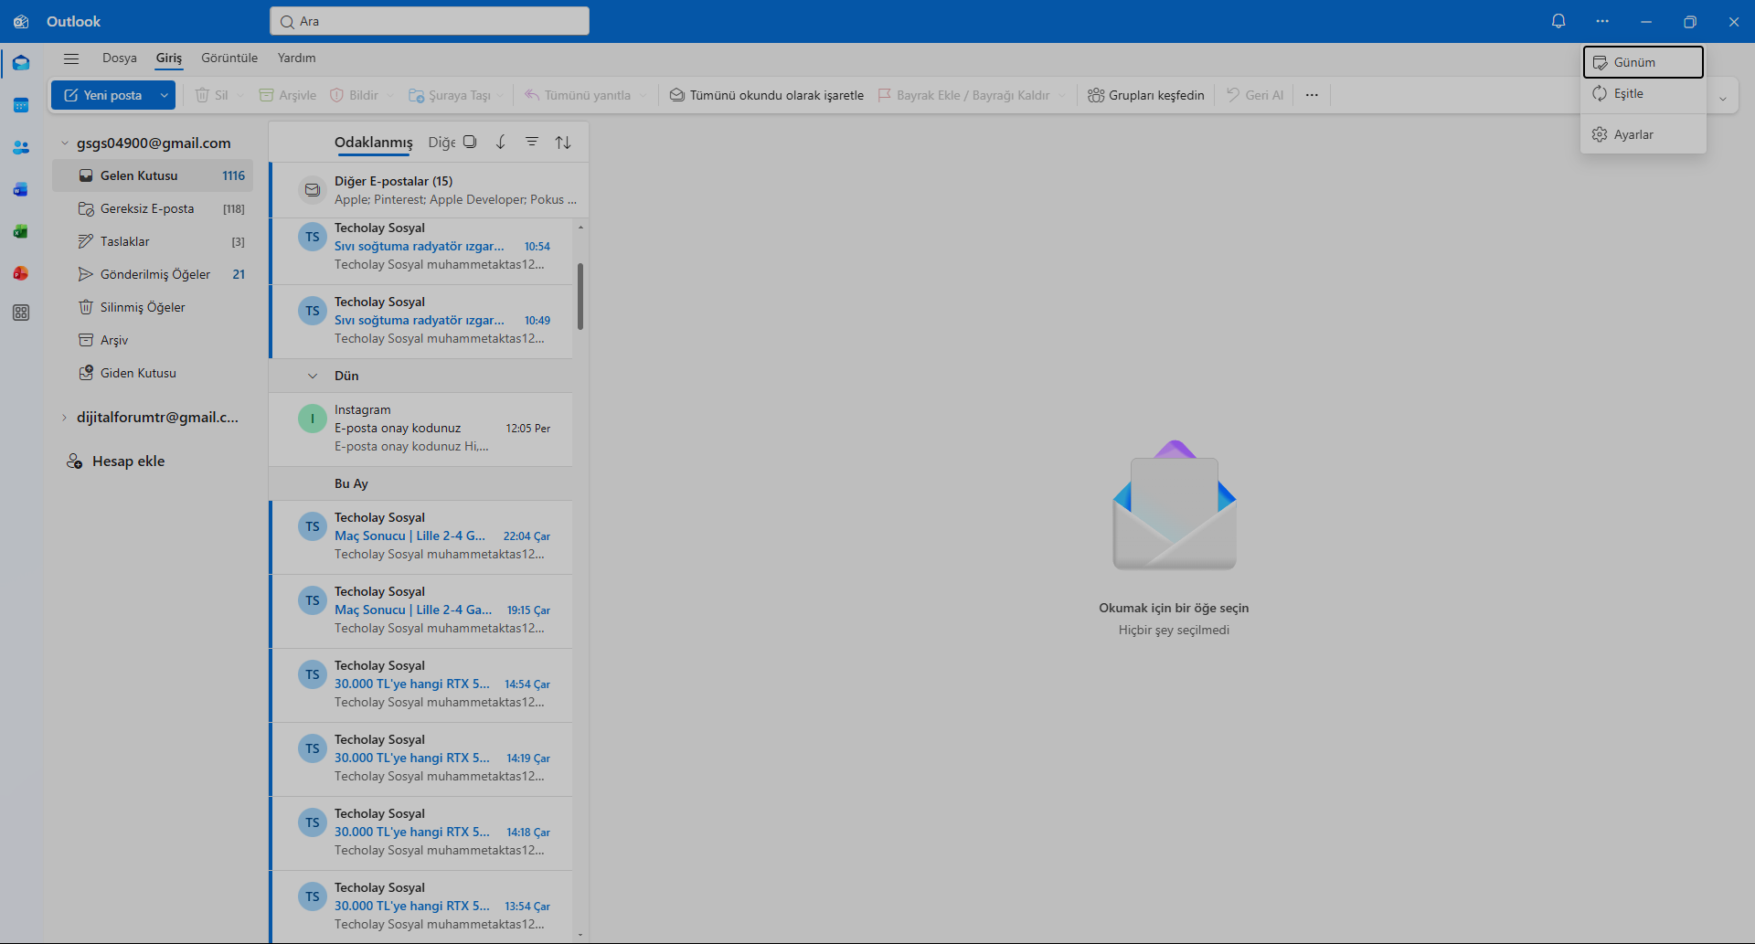Compose with the Yeni posta button

pos(102,95)
